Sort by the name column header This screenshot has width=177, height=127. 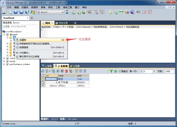pyautogui.click(x=67, y=75)
